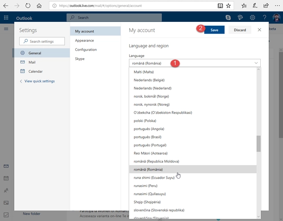The width and height of the screenshot is (283, 221).
Task: Open Calendar icon in bottom left rail
Action: click(6, 178)
